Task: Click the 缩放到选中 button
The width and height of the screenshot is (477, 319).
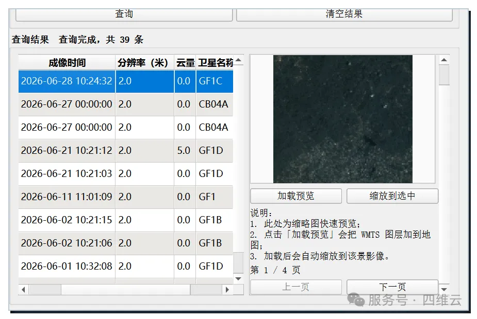Action: click(x=392, y=196)
